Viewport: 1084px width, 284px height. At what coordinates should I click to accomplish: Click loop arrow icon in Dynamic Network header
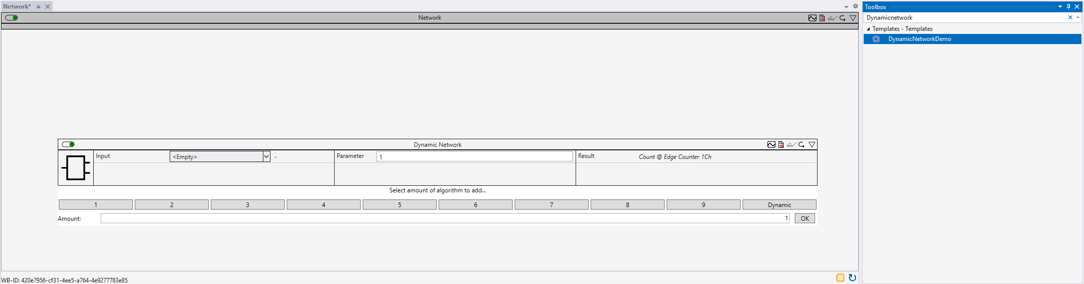tap(802, 145)
